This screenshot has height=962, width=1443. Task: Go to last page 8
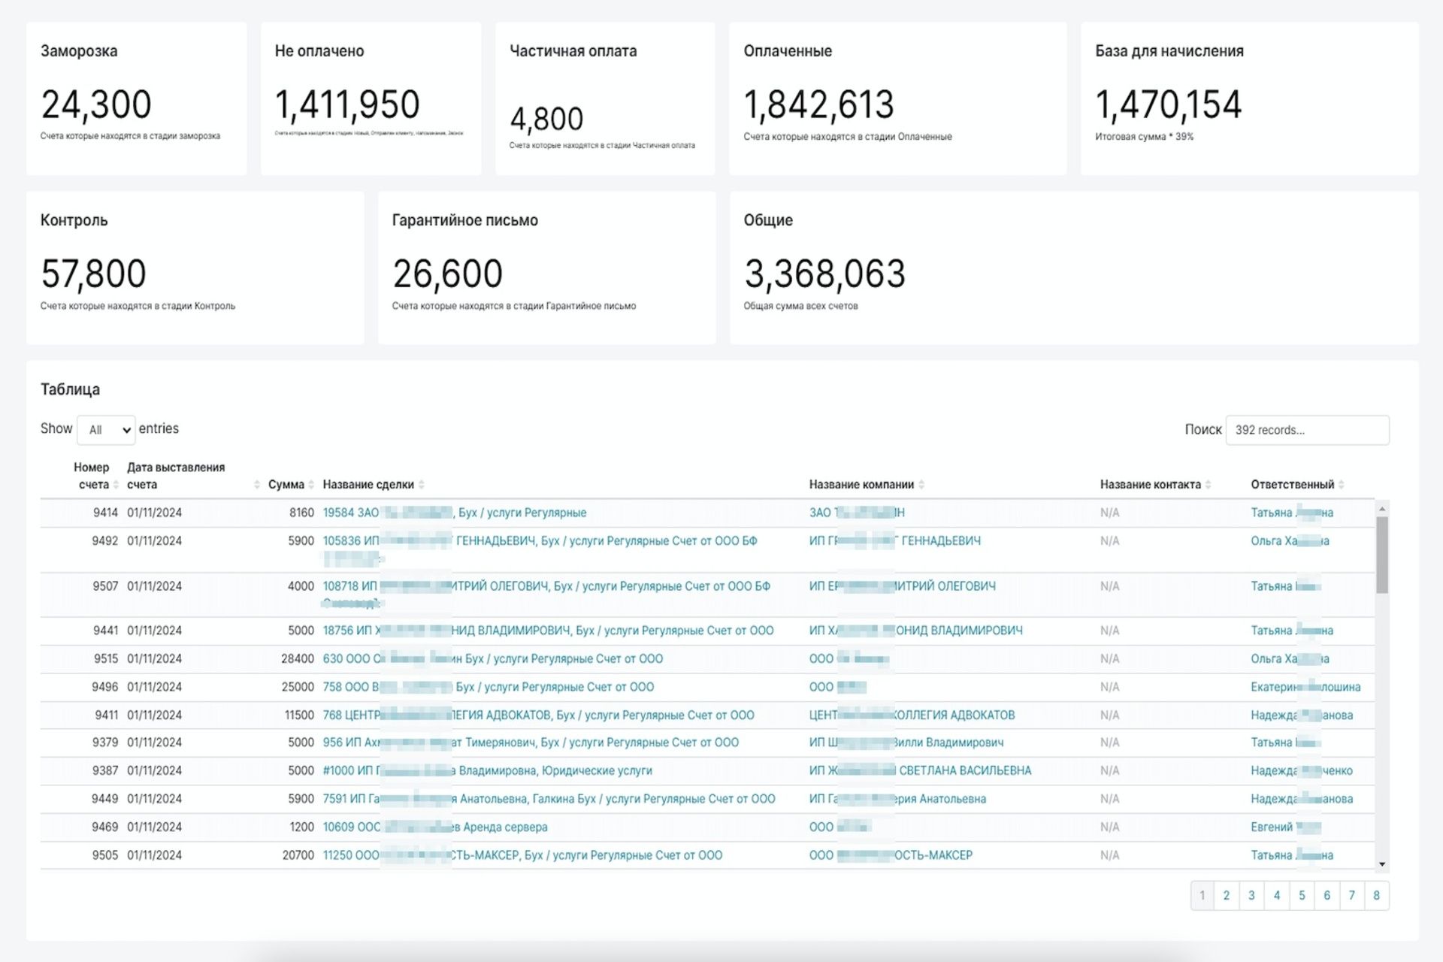[x=1376, y=895]
